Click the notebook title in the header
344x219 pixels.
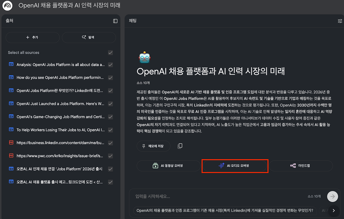(x=69, y=5)
